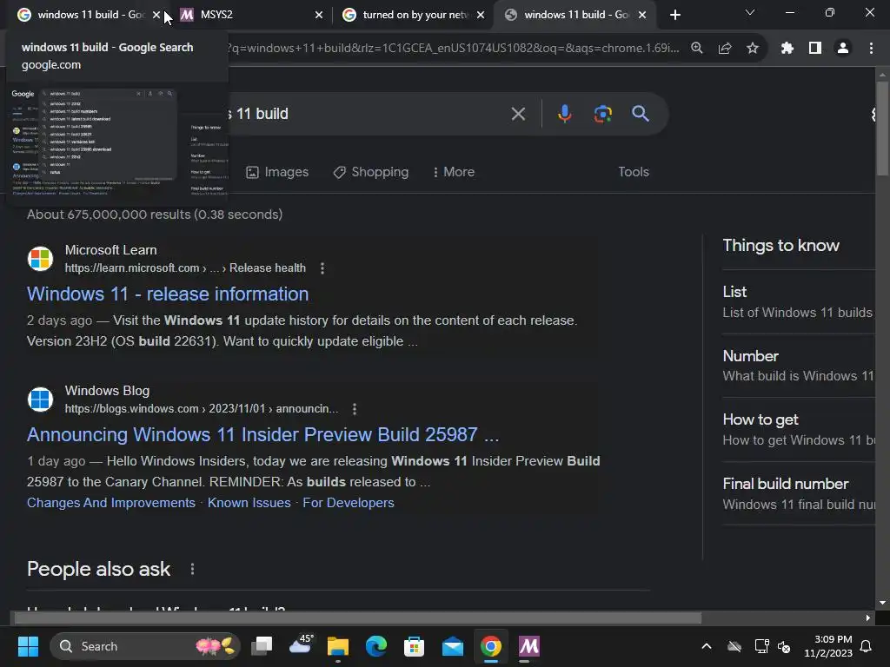Close the MSYS2 tab
The height and width of the screenshot is (667, 890).
point(319,15)
